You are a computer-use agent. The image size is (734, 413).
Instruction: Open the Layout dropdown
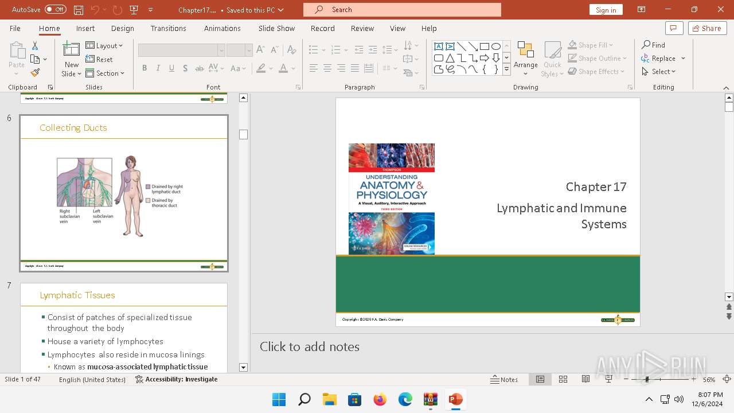[104, 45]
